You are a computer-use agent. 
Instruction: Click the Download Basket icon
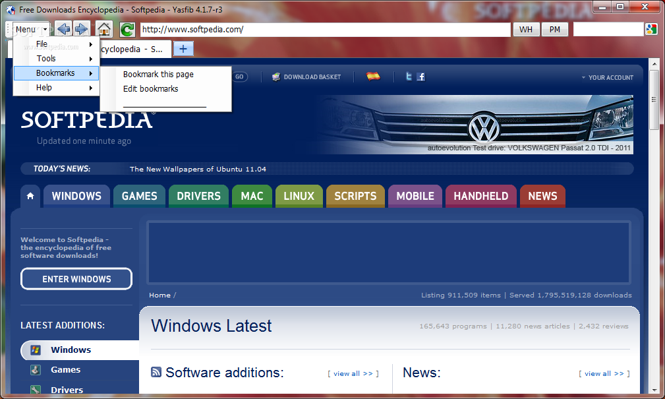click(x=276, y=77)
